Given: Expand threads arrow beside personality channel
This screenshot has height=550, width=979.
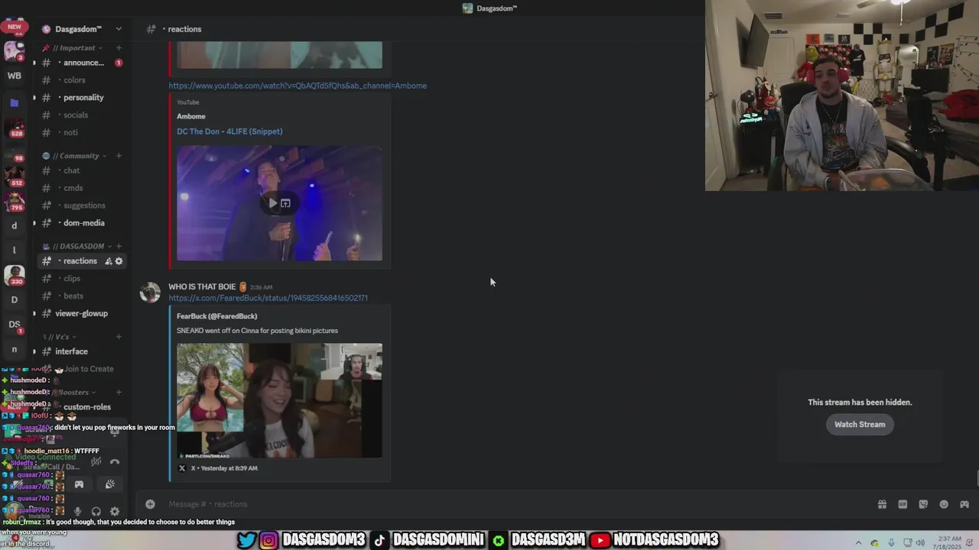Looking at the screenshot, I should (x=34, y=98).
